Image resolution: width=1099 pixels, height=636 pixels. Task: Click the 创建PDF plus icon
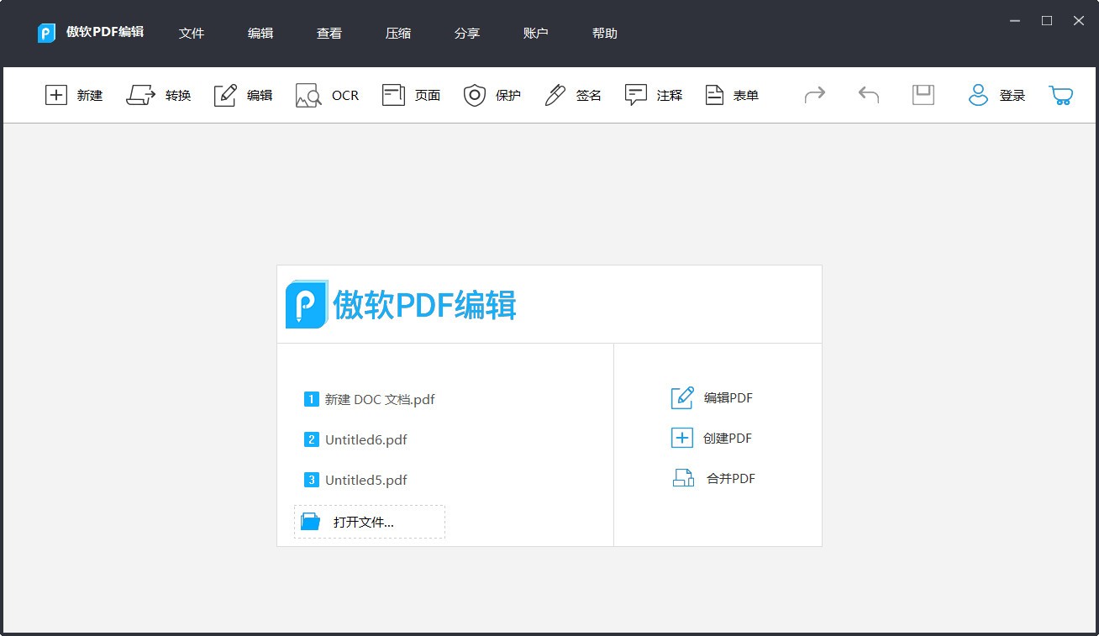click(x=681, y=438)
